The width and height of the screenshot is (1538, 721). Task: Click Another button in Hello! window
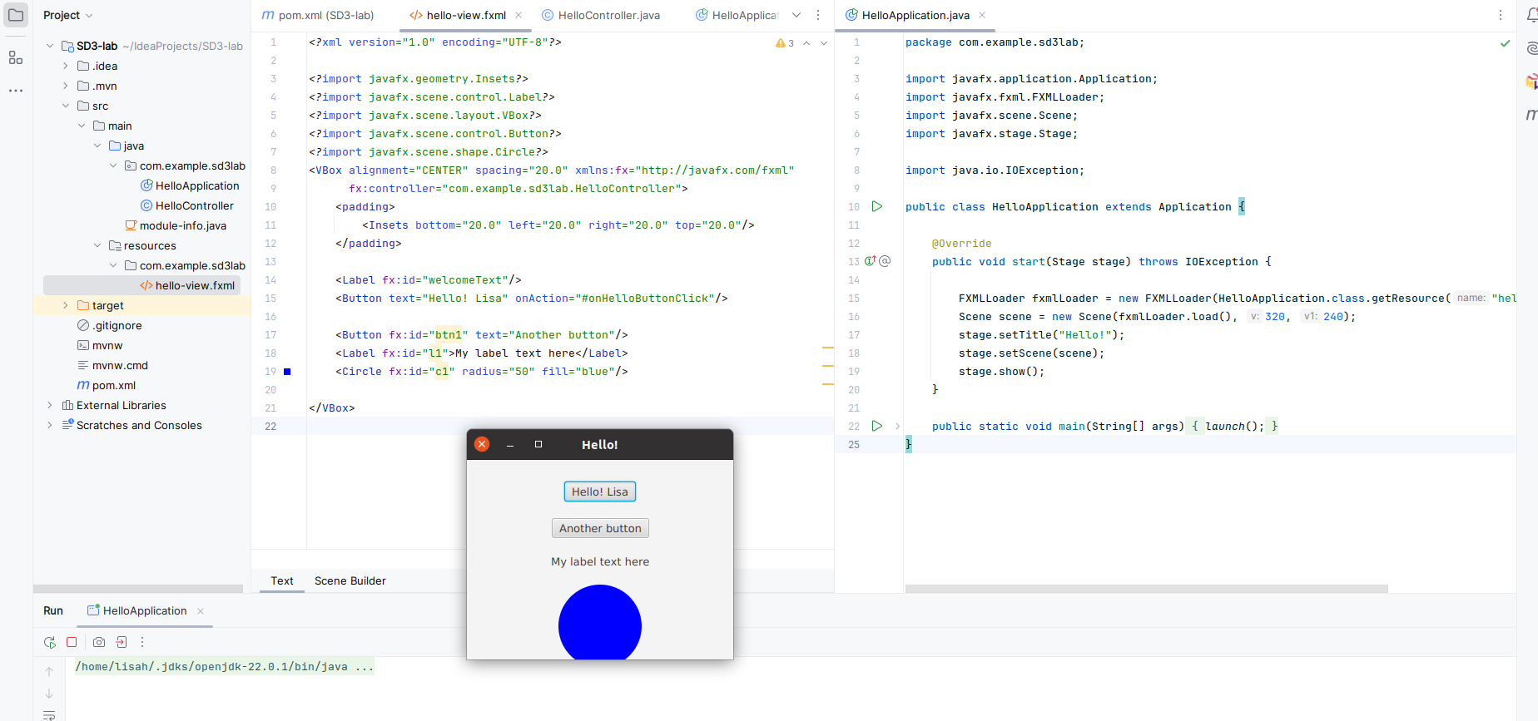(x=600, y=528)
